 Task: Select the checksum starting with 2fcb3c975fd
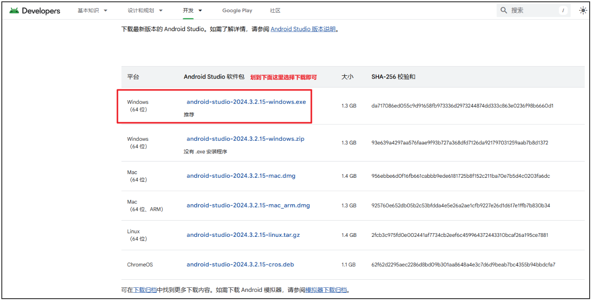tap(460, 235)
